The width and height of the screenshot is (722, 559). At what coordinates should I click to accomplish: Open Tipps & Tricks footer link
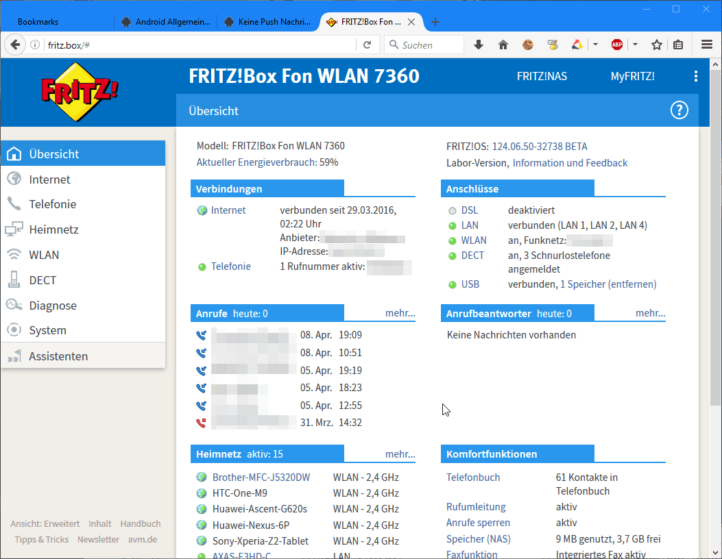click(41, 539)
